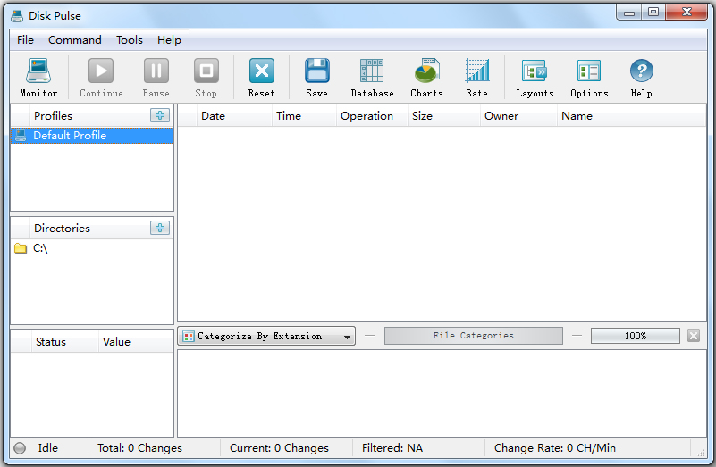Click the File Categories bar

pos(473,336)
